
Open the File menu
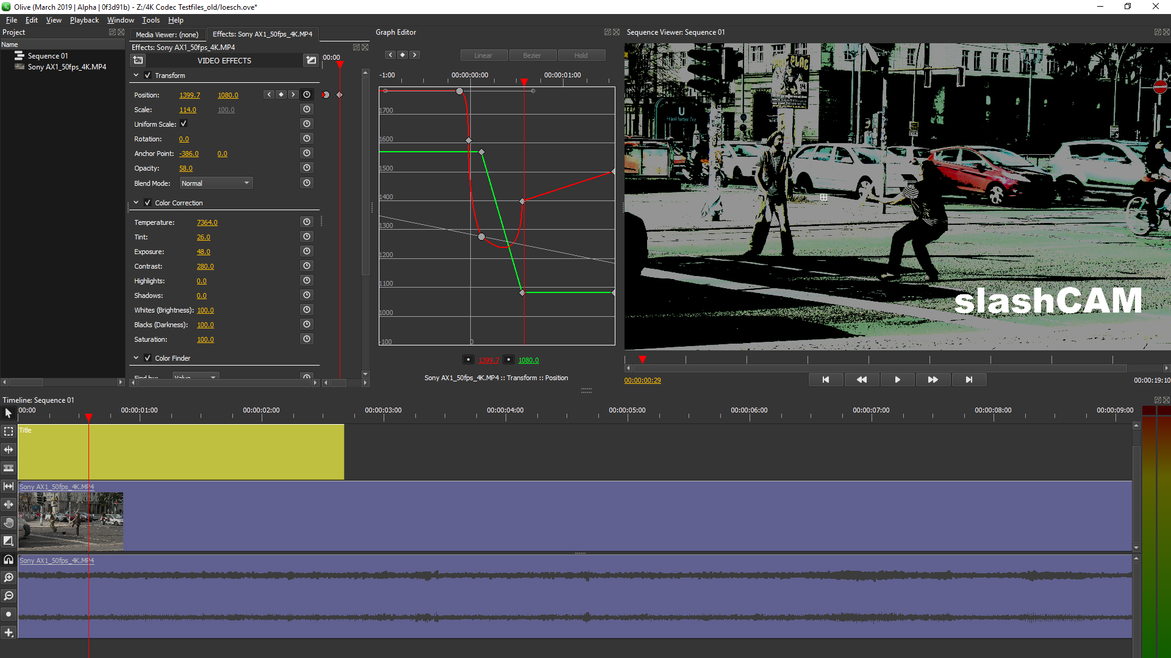point(12,20)
